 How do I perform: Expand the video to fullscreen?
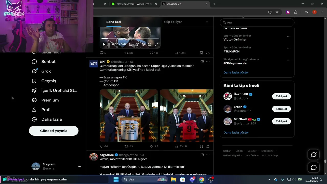[x=156, y=44]
